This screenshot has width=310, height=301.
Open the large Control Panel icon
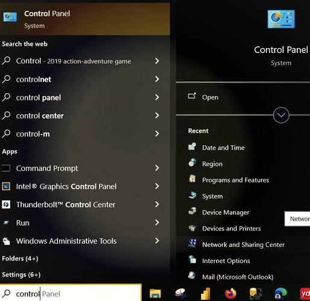point(281,19)
